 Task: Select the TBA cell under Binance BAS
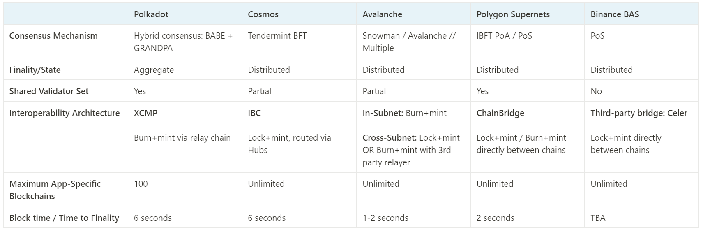[x=598, y=218]
